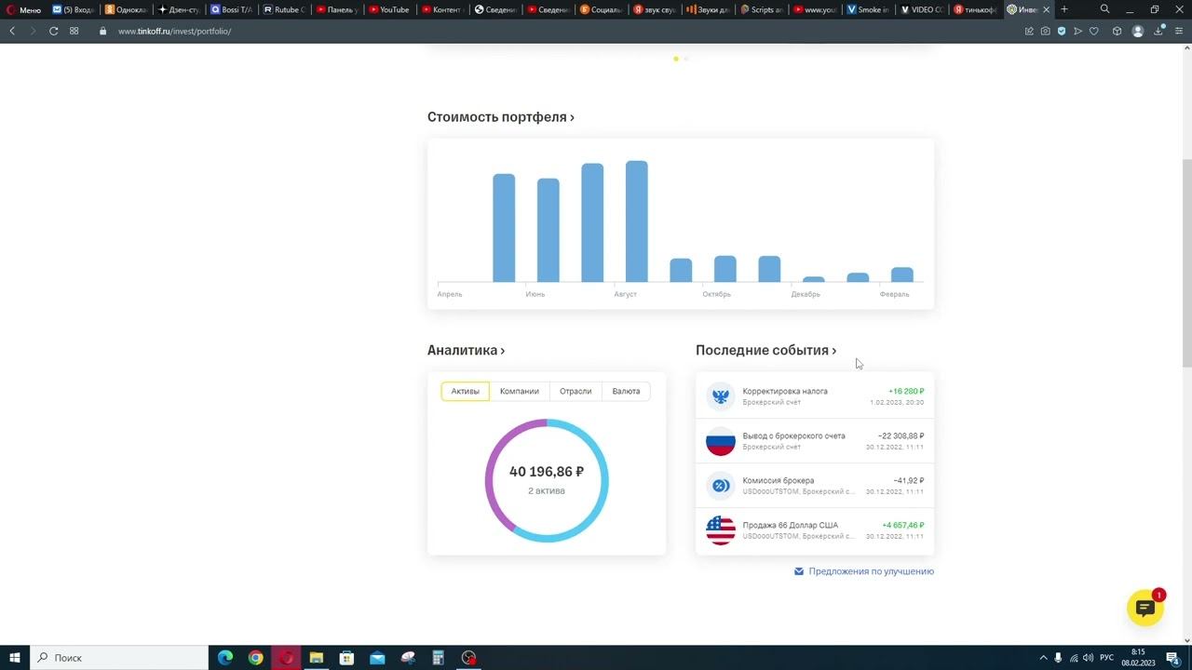Open the Последние события section link
1192x670 pixels.
tap(765, 351)
